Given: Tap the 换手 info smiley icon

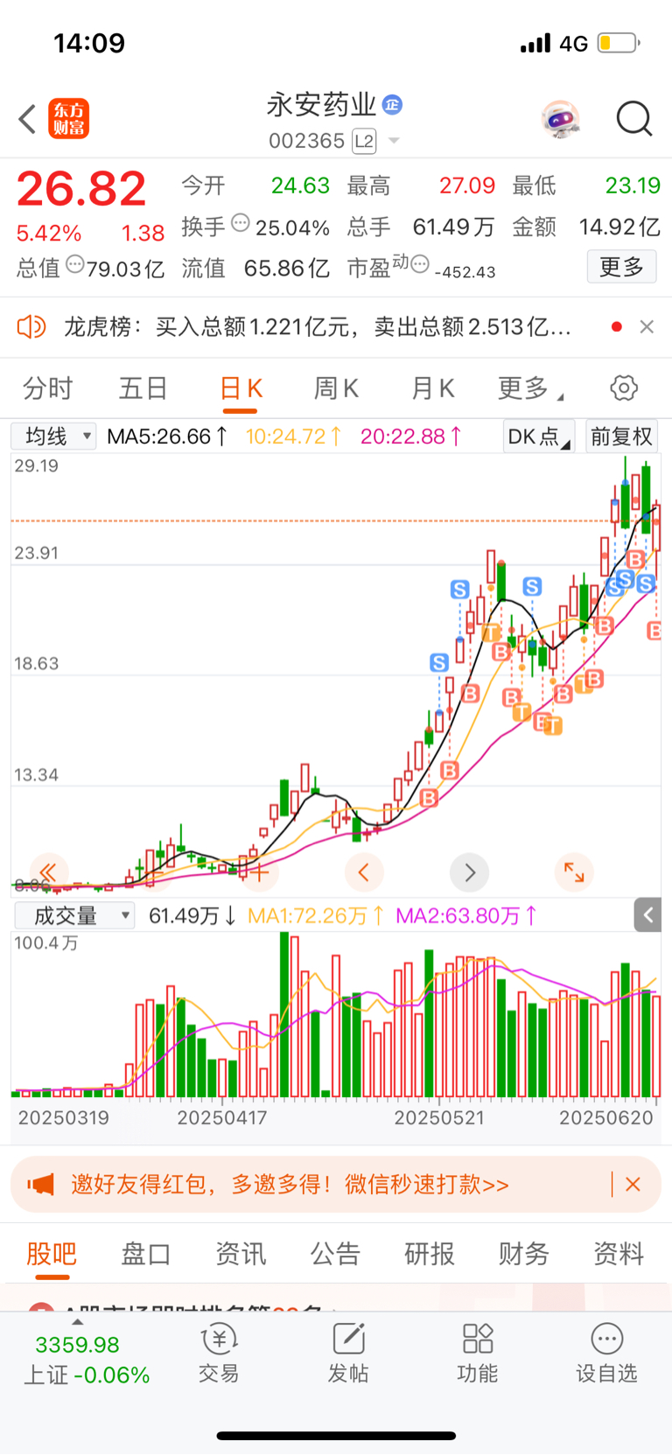Looking at the screenshot, I should coord(241,223).
